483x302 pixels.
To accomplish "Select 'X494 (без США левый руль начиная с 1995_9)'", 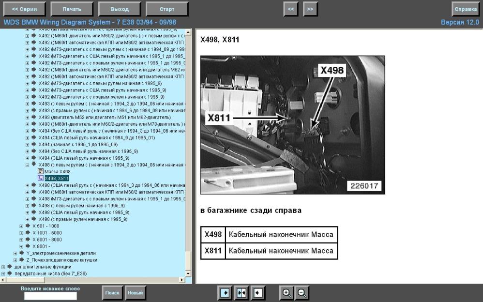I will pyautogui.click(x=88, y=151).
